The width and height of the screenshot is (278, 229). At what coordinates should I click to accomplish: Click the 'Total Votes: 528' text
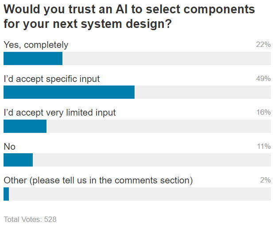tap(30, 219)
